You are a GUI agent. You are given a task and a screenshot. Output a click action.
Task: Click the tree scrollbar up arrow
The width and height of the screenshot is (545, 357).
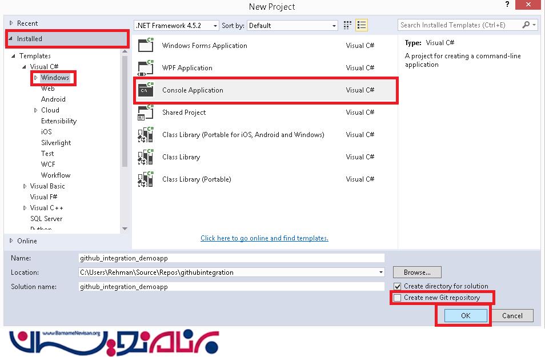pyautogui.click(x=125, y=52)
